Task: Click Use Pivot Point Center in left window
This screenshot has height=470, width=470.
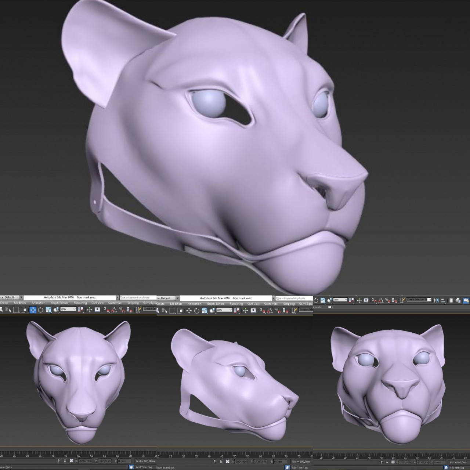Action: pyautogui.click(x=56, y=310)
